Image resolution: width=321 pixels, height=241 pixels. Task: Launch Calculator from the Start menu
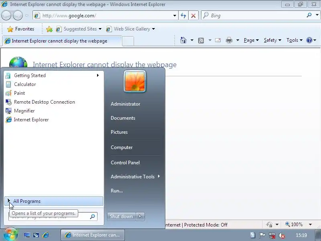[x=53, y=84]
